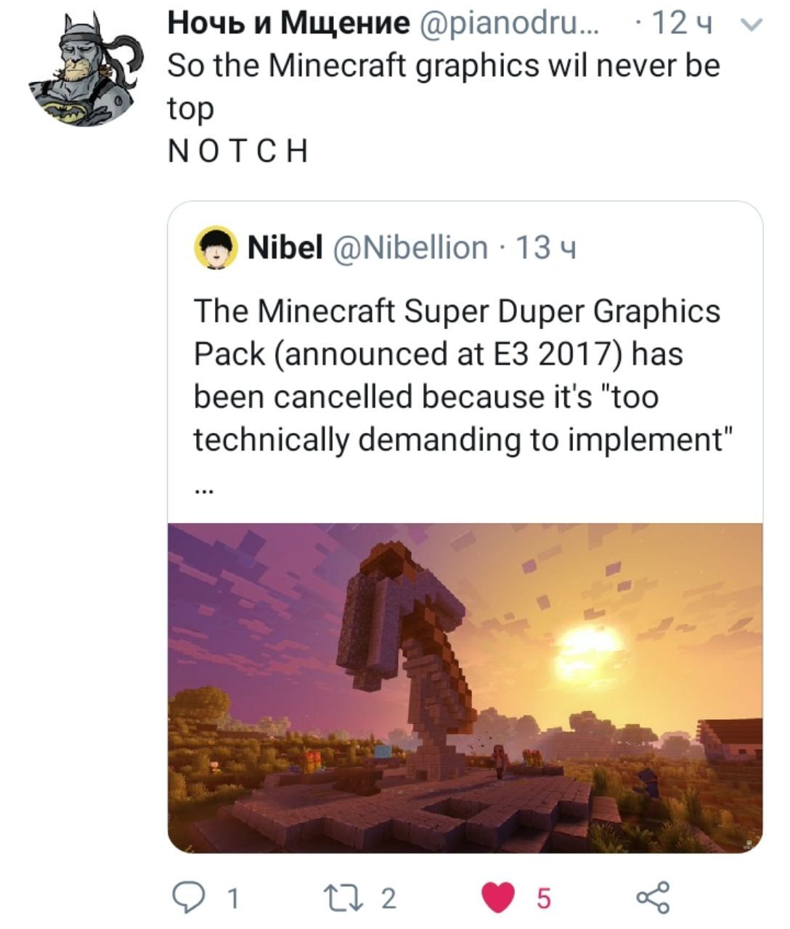Image resolution: width=790 pixels, height=929 pixels.
Task: Open the Minecraft sunset screenshot
Action: click(x=465, y=687)
